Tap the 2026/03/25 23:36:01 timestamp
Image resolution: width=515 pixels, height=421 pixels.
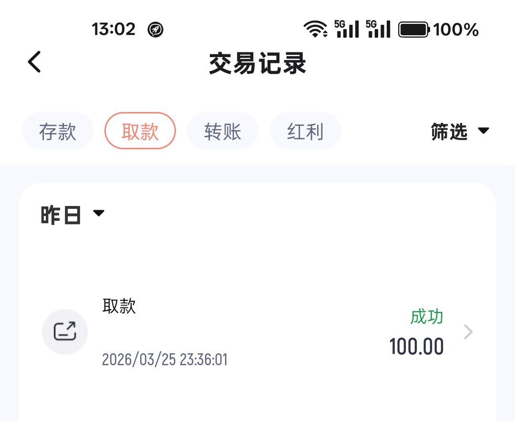point(165,359)
